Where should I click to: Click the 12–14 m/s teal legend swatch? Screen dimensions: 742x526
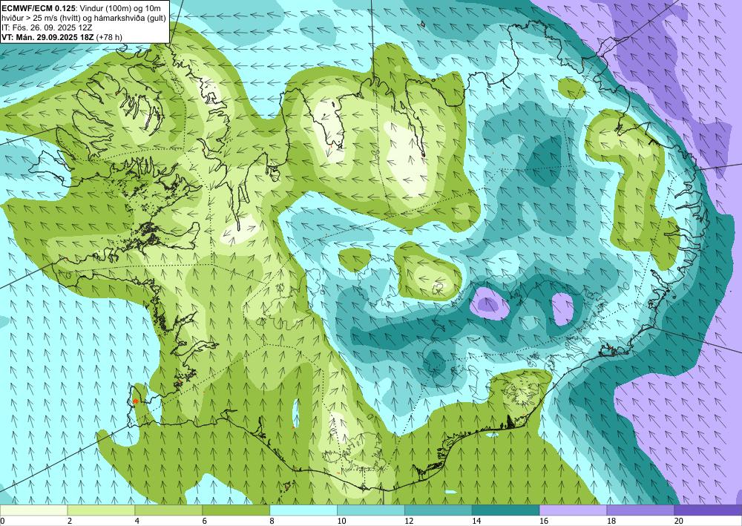coord(439,510)
